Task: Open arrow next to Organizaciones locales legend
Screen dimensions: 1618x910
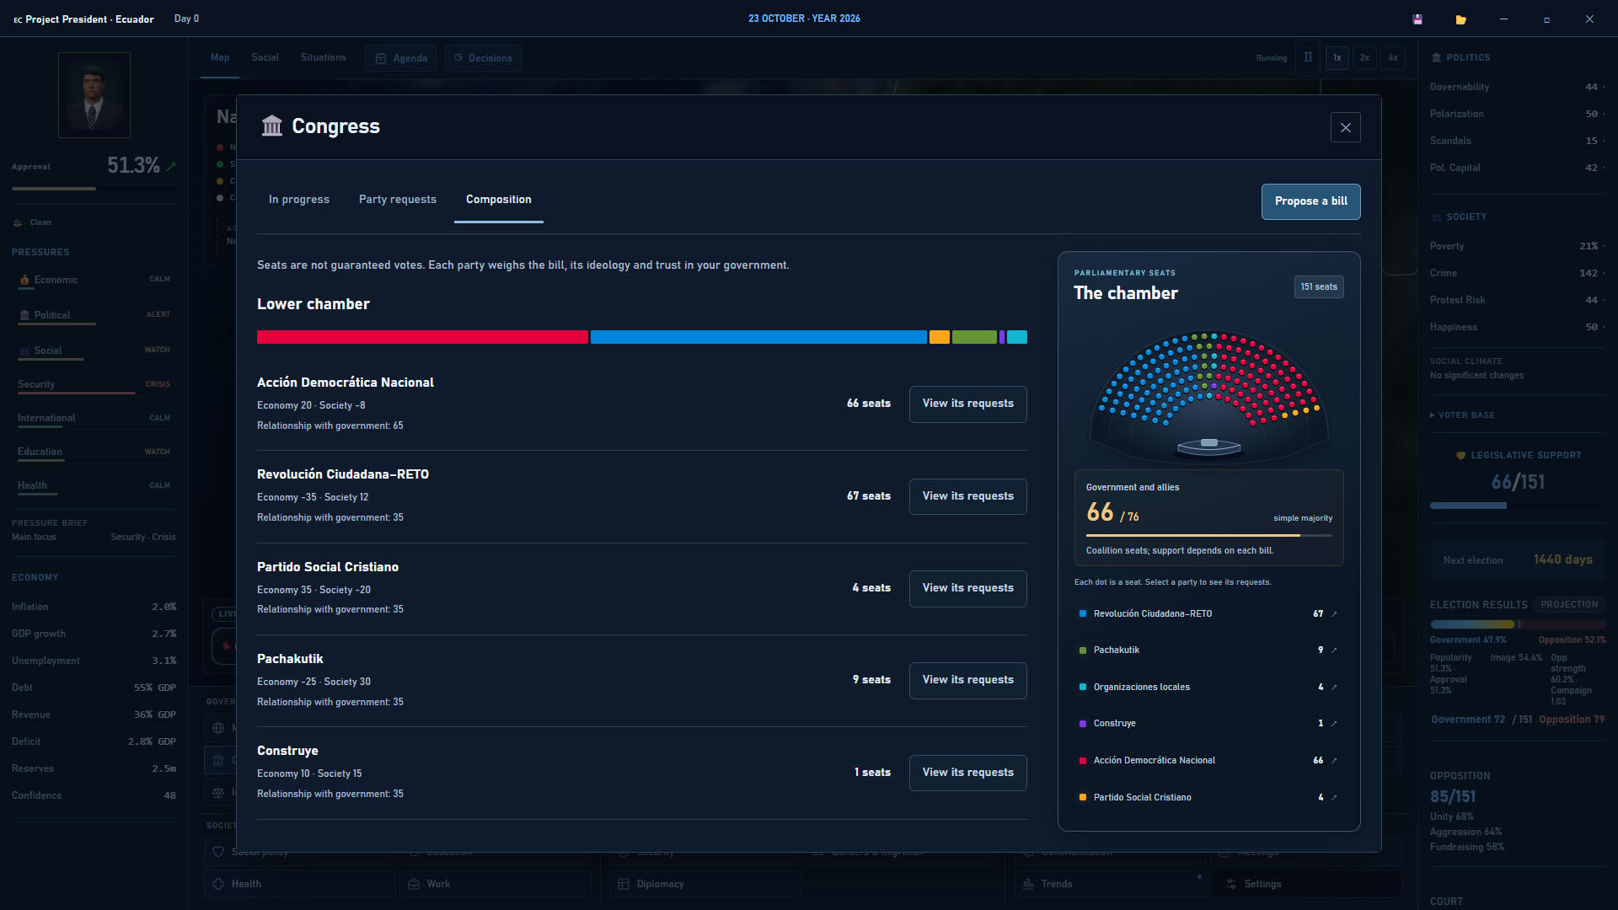Action: (x=1334, y=688)
